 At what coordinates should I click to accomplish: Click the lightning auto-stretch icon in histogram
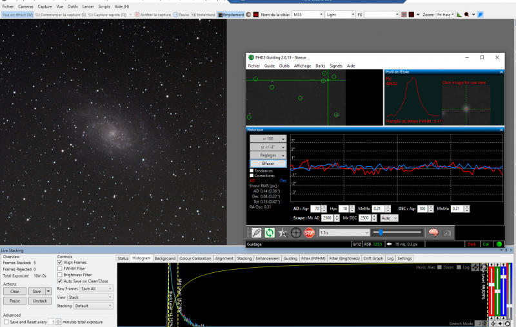point(475,268)
